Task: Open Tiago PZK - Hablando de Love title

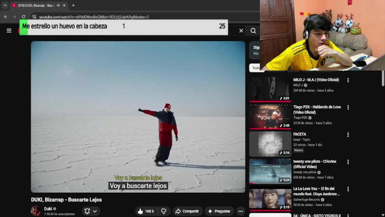Action: (317, 110)
